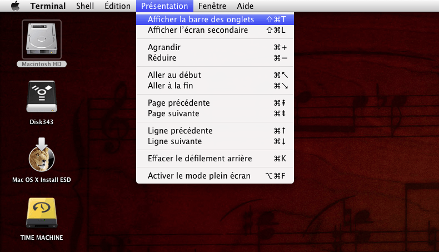The image size is (439, 252).
Task: Select the Disk343 FireWire drive icon
Action: pyautogui.click(x=42, y=97)
